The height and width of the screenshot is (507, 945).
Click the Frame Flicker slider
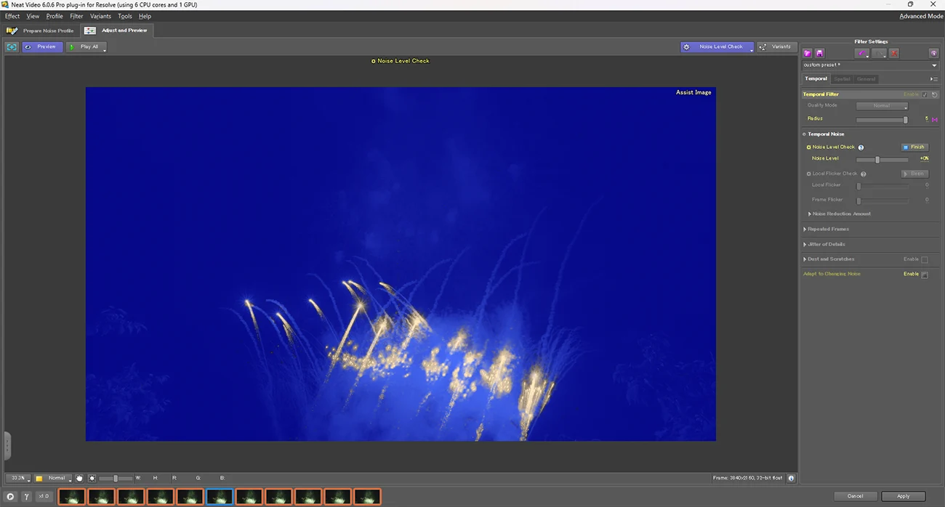pos(882,200)
